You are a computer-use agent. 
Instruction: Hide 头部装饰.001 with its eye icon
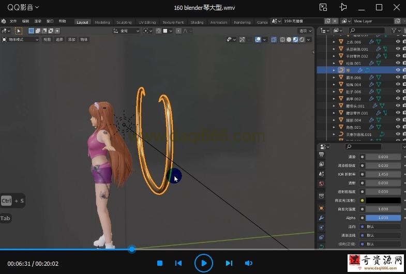coord(398,49)
